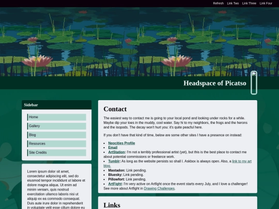Screen dimensions: 279x209
Task: Visit the Neocities Profile link
Action: click(121, 143)
